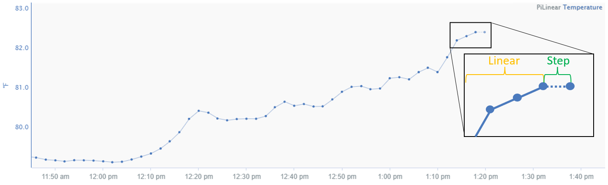Click the 83.0 y-axis label

coord(22,8)
